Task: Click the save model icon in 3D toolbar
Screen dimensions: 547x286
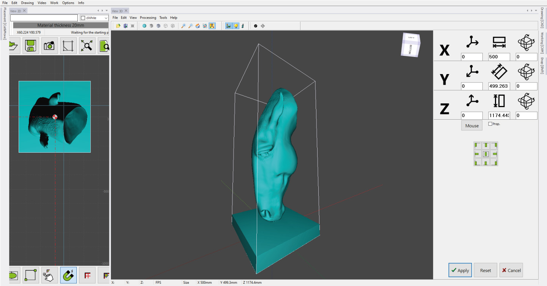Action: [125, 26]
